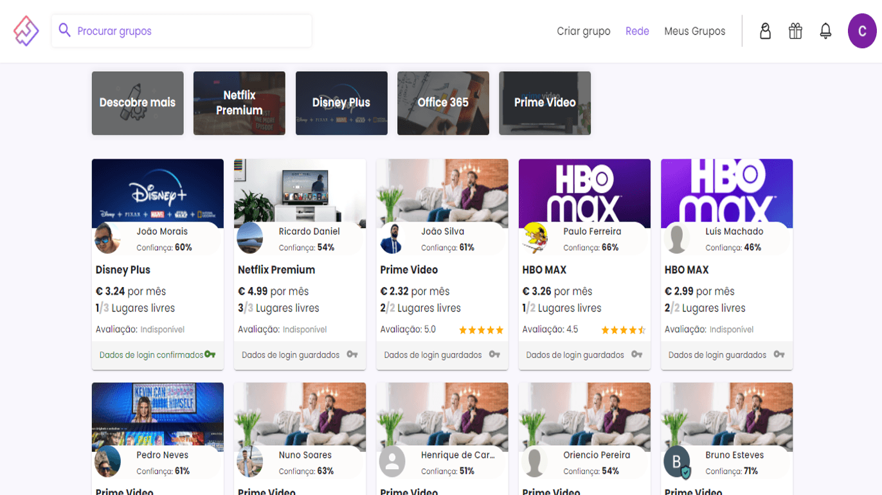This screenshot has height=495, width=882.
Task: Click João Silva profile avatar
Action: [x=392, y=238]
